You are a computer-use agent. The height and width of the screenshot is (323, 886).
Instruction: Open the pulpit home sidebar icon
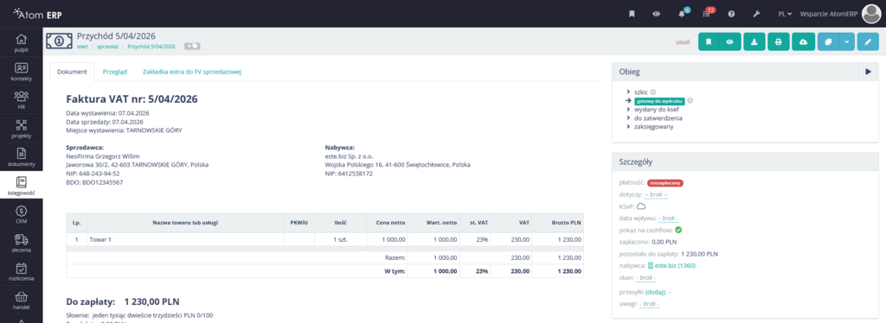[x=21, y=43]
